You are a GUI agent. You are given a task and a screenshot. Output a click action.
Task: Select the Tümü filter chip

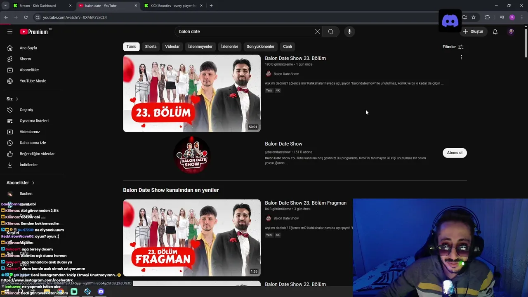pos(131,47)
